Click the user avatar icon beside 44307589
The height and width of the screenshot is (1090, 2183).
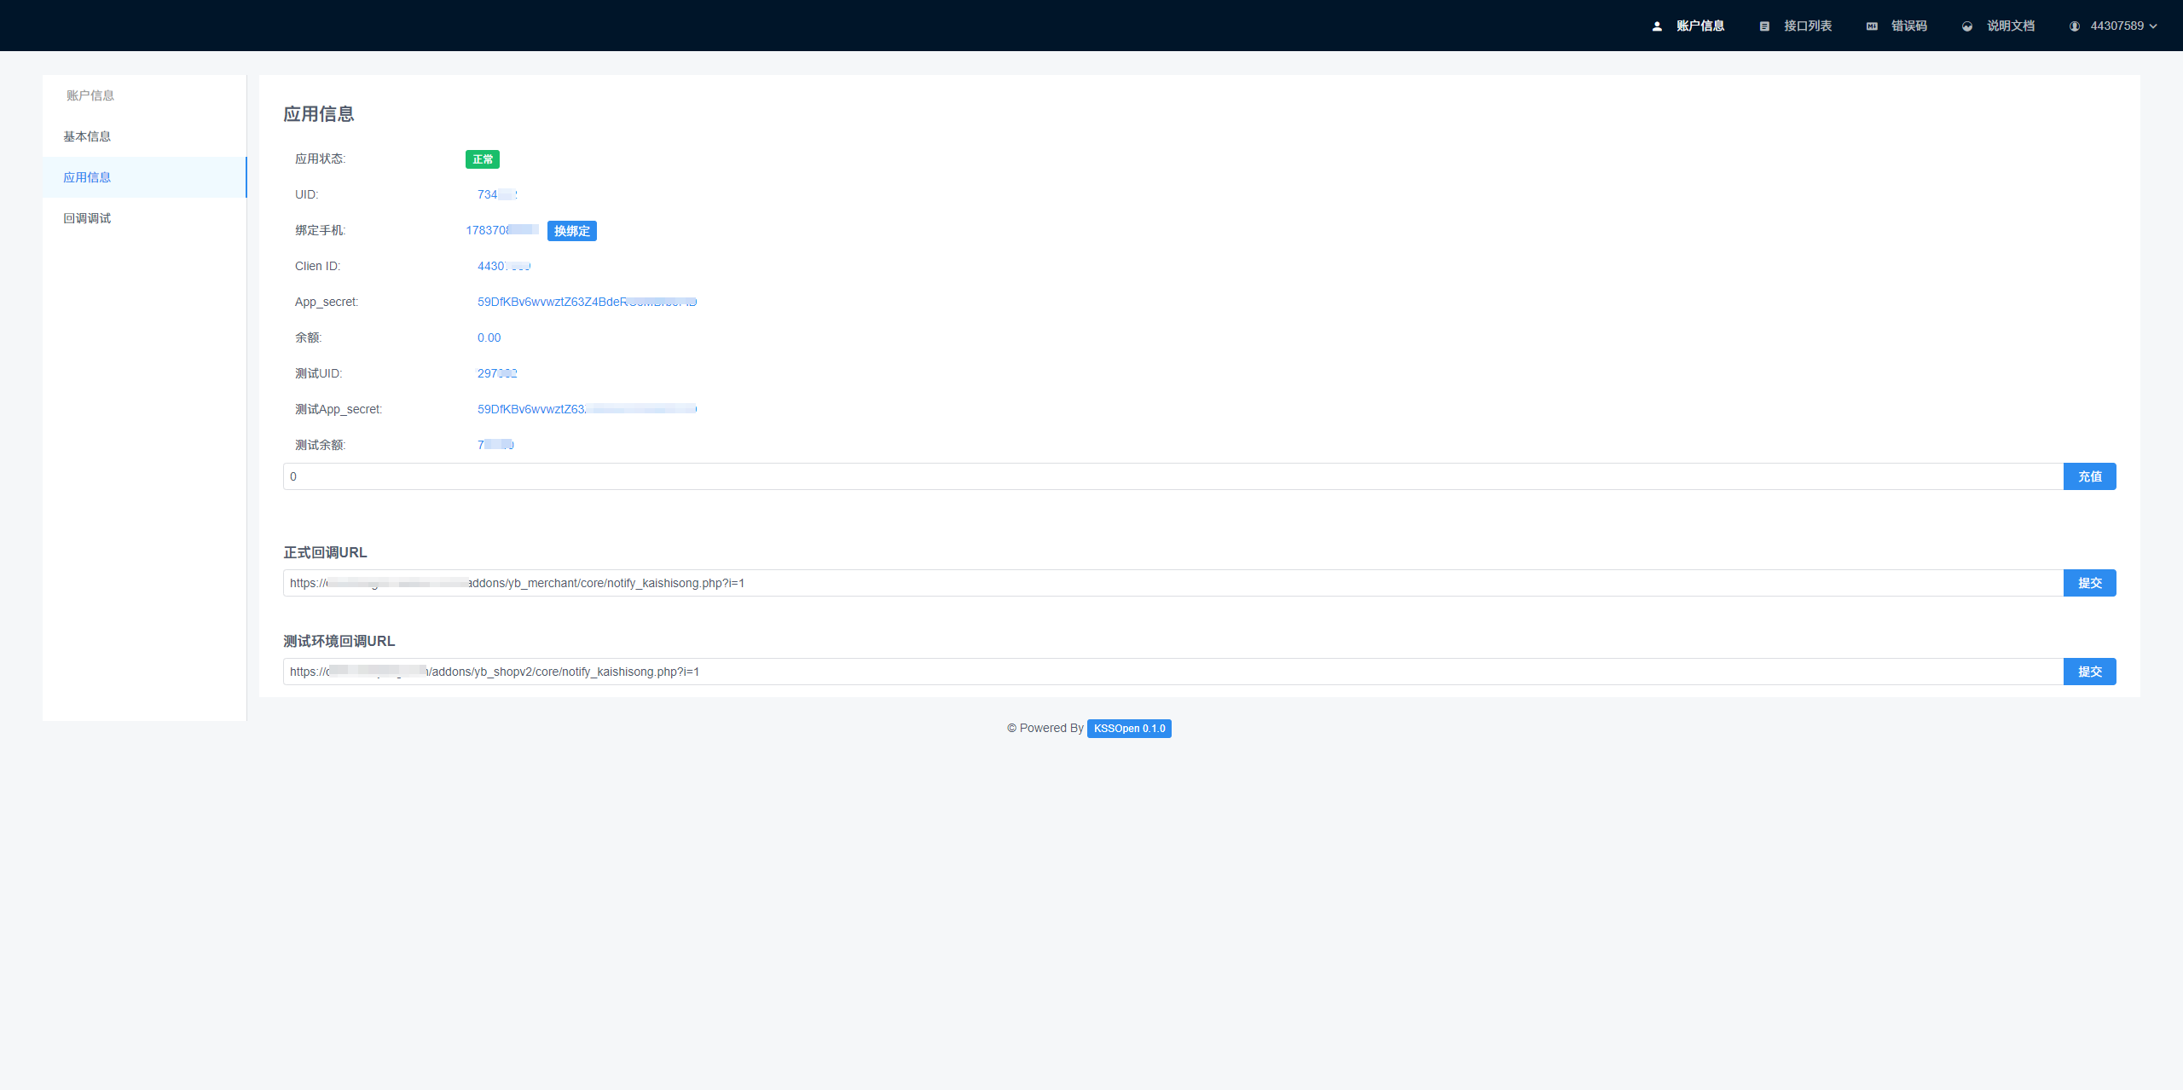point(2074,26)
